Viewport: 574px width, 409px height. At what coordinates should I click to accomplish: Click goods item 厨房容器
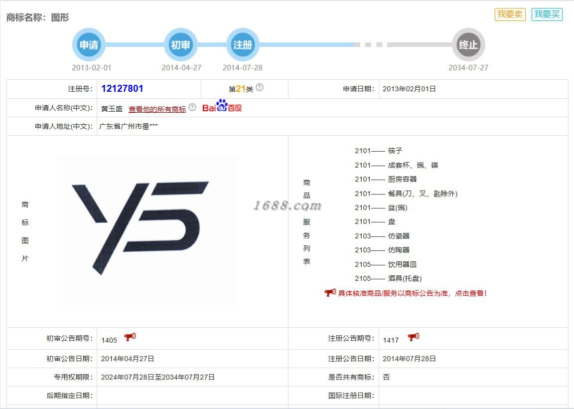[x=402, y=179]
